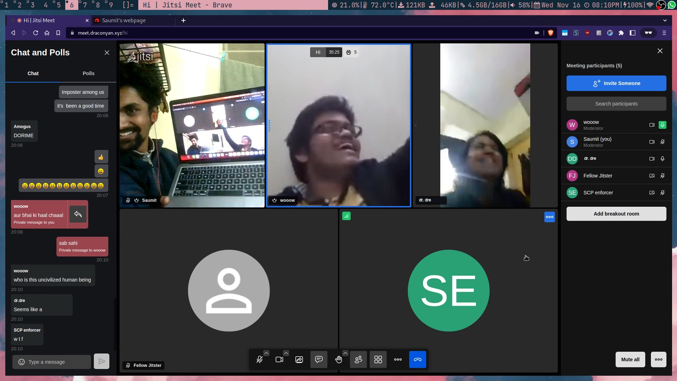Click WhatsApp tray icon
The height and width of the screenshot is (381, 677).
(x=672, y=5)
